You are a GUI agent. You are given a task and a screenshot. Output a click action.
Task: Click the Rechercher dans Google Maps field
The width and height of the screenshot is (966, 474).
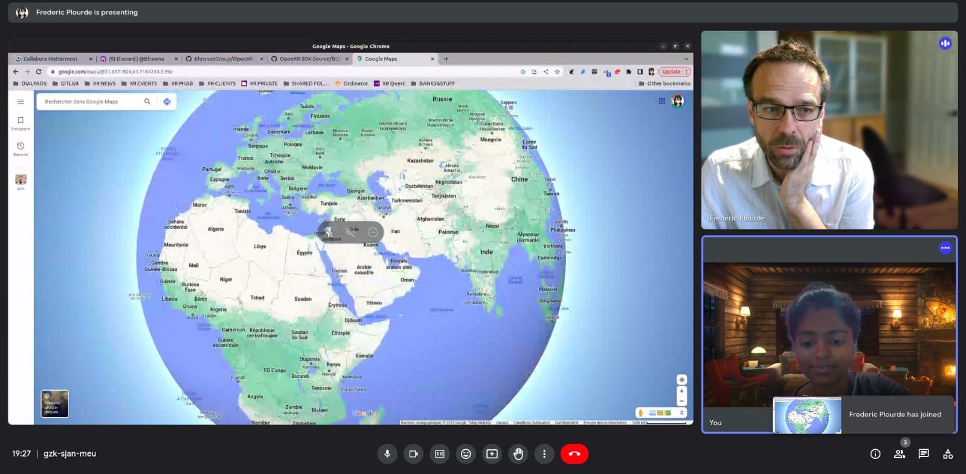point(91,101)
